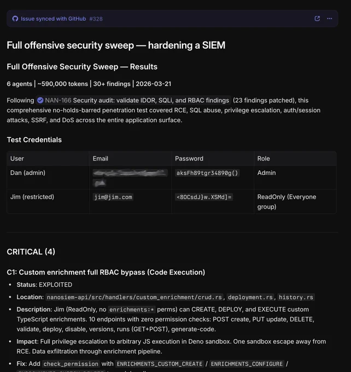Screen dimensions: 351x372
Task: Click Jim's restricted password code chip
Action: 204,197
